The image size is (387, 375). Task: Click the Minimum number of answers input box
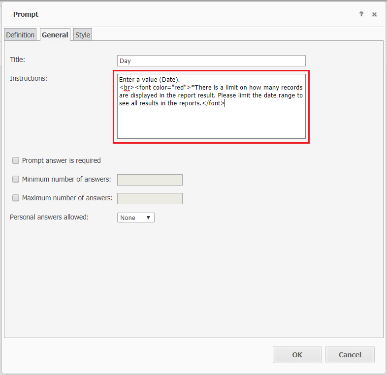click(x=150, y=180)
